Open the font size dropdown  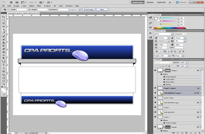click(x=168, y=38)
